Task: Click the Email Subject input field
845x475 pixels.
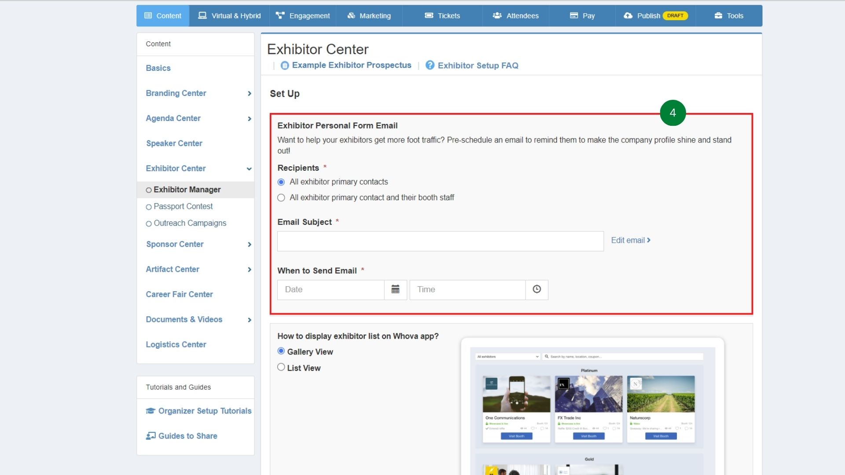Action: [x=440, y=241]
